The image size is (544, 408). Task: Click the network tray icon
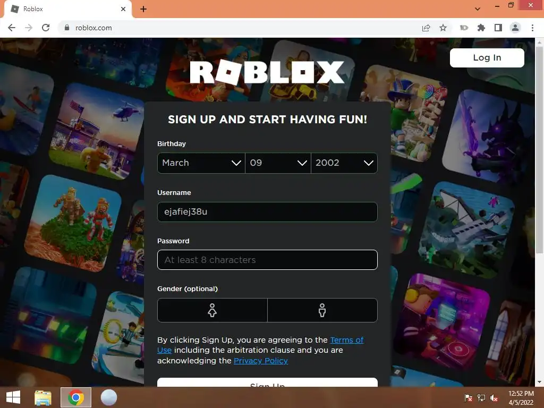pos(481,398)
